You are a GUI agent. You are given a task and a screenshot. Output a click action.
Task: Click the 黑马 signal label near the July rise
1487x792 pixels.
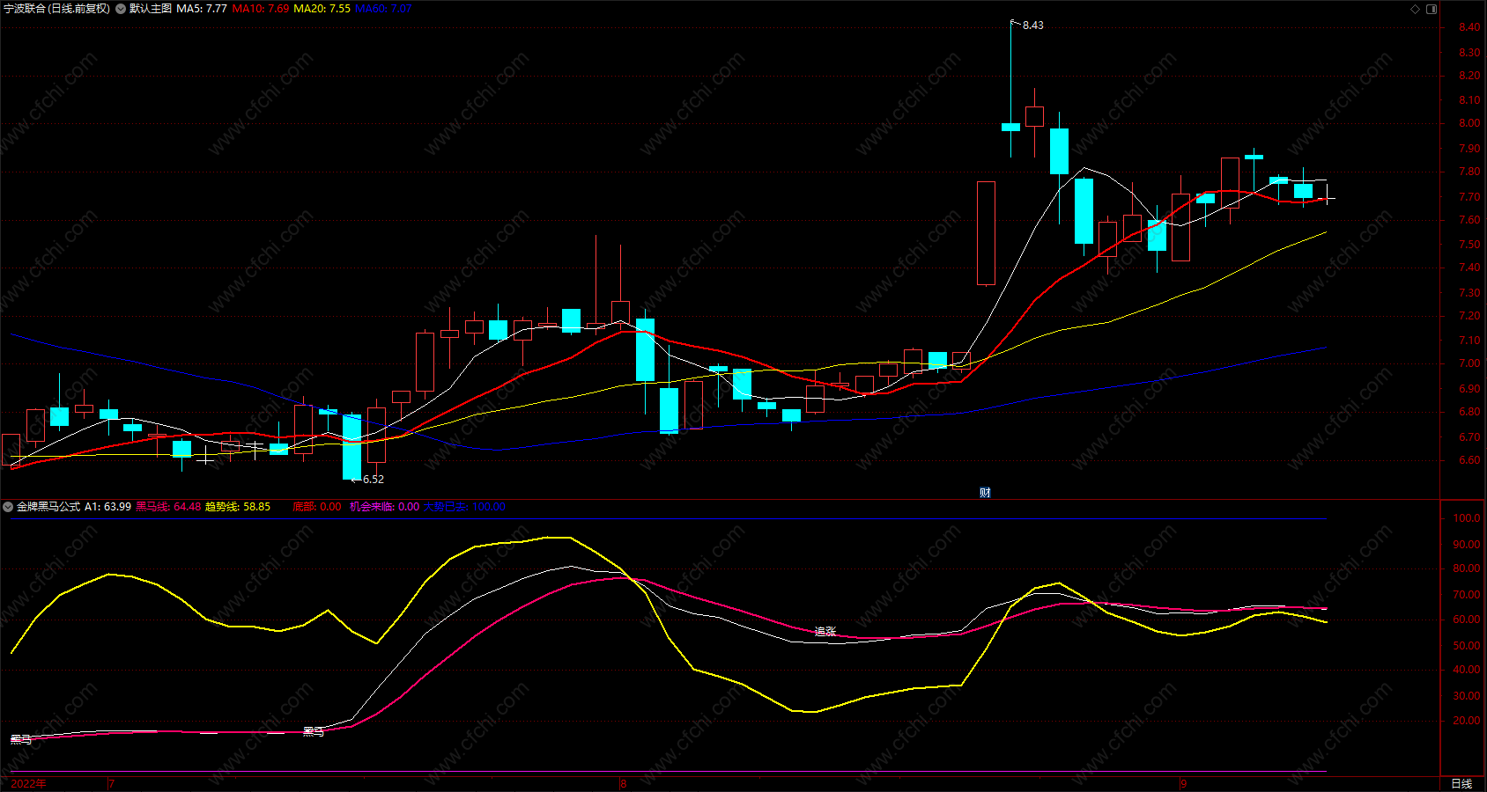pos(314,731)
